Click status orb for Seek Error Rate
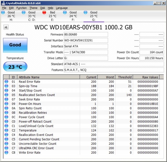 [x=6, y=99]
